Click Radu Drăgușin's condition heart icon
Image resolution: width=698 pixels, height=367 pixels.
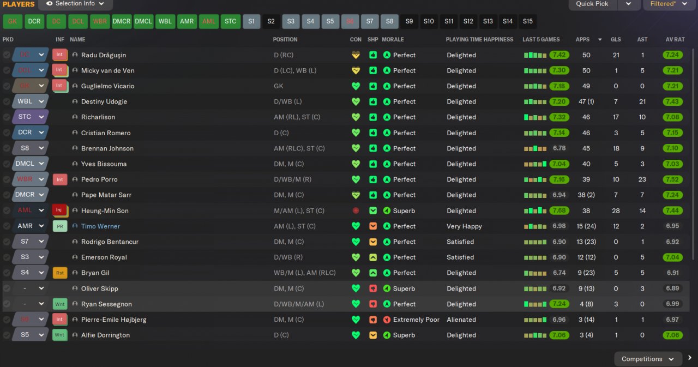[356, 55]
